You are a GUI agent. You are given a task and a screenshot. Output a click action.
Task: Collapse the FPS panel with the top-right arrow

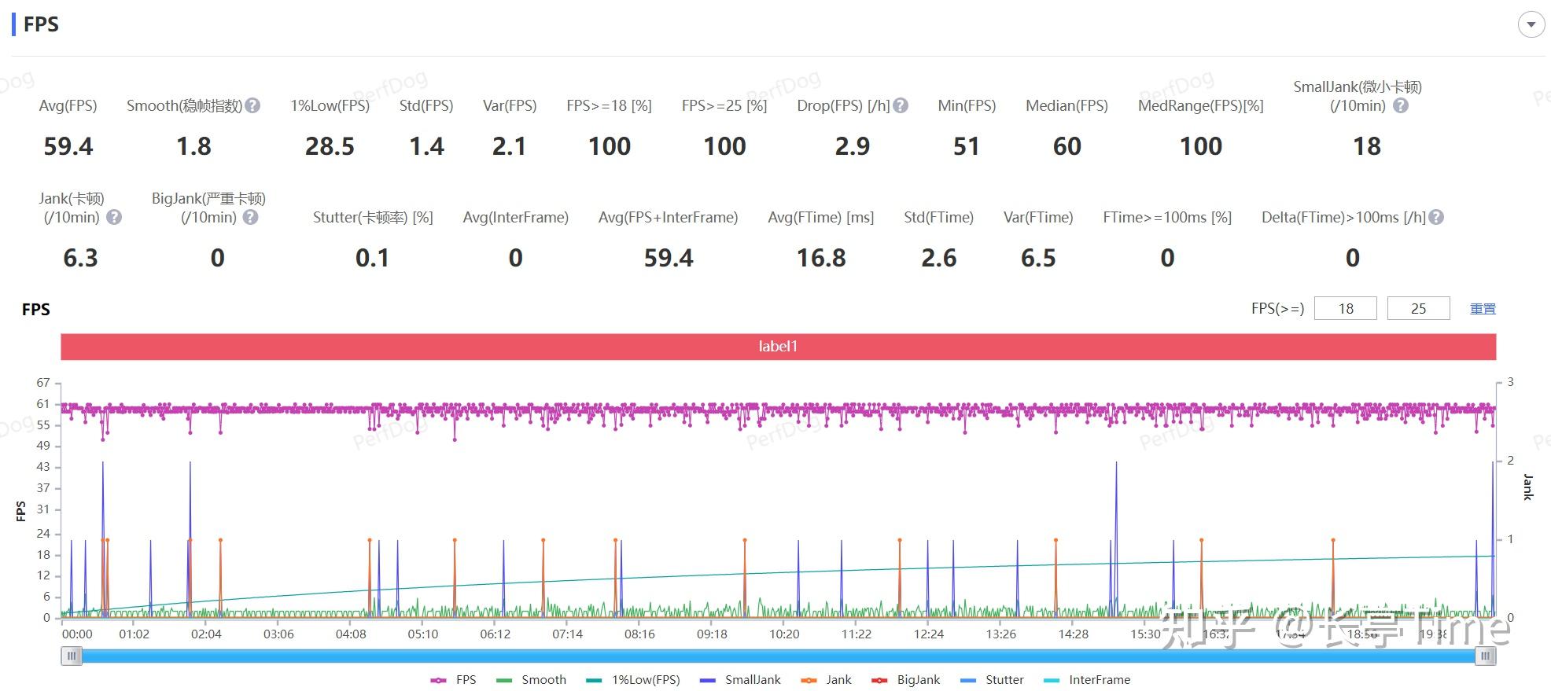click(1531, 24)
